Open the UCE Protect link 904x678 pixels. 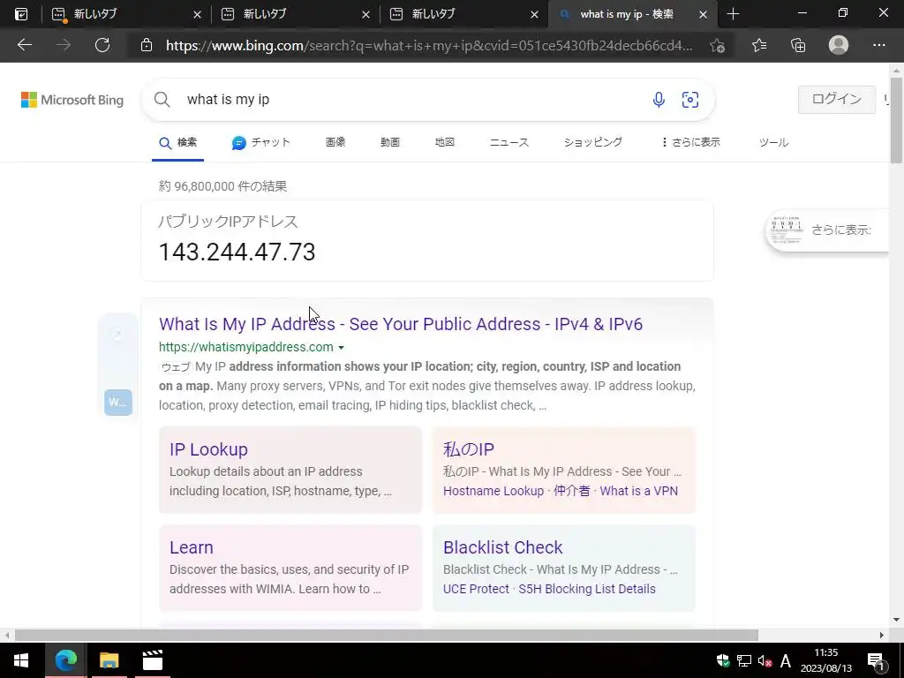[476, 589]
